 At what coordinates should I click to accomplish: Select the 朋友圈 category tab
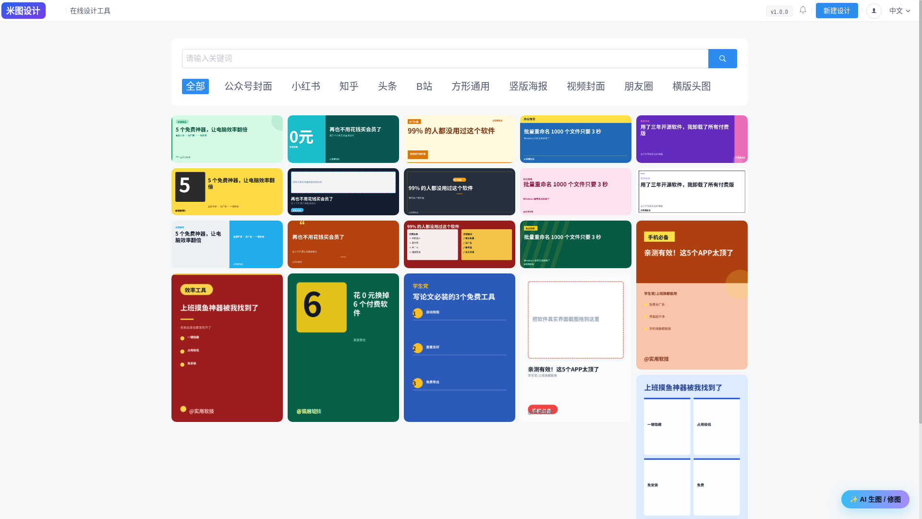point(639,86)
